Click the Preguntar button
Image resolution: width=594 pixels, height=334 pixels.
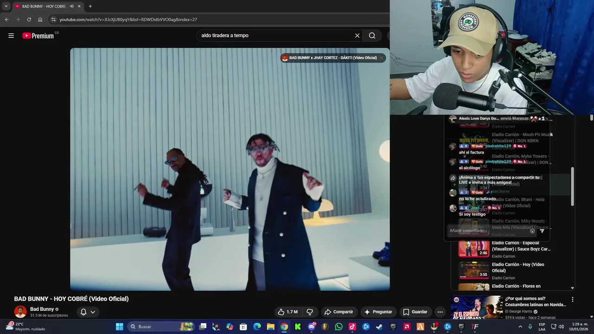(x=378, y=312)
